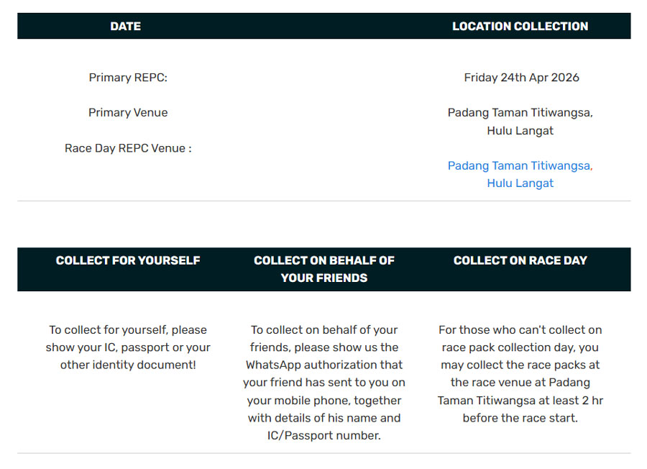Click the words 'other identity document!'
The width and height of the screenshot is (647, 469).
click(x=128, y=365)
